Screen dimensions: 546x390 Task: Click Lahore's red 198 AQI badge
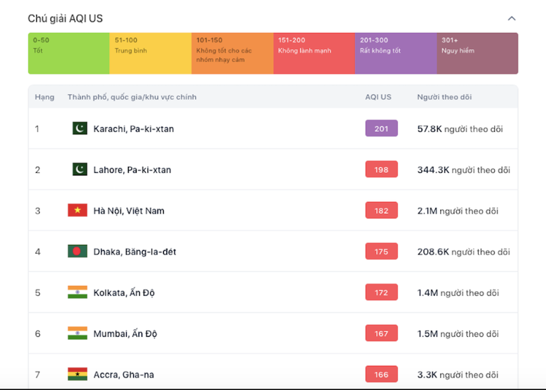(381, 170)
